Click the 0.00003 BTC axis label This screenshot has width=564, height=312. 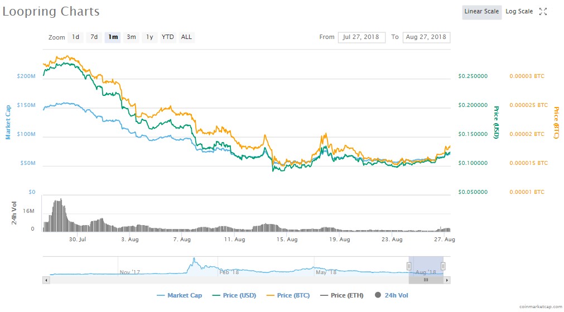[x=527, y=76]
